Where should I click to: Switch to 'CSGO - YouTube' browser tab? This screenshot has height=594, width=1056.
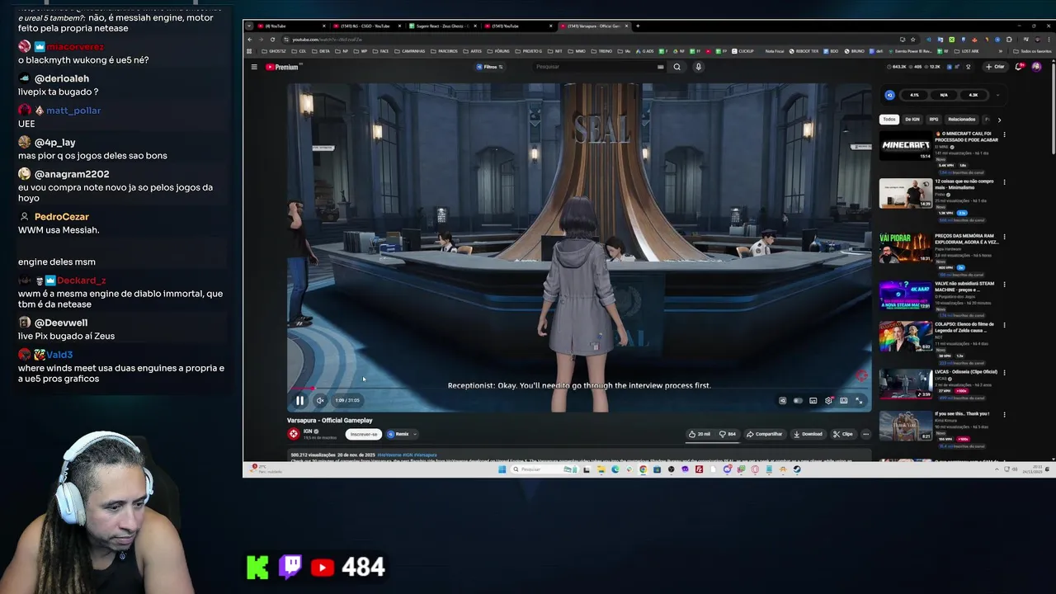367,26
